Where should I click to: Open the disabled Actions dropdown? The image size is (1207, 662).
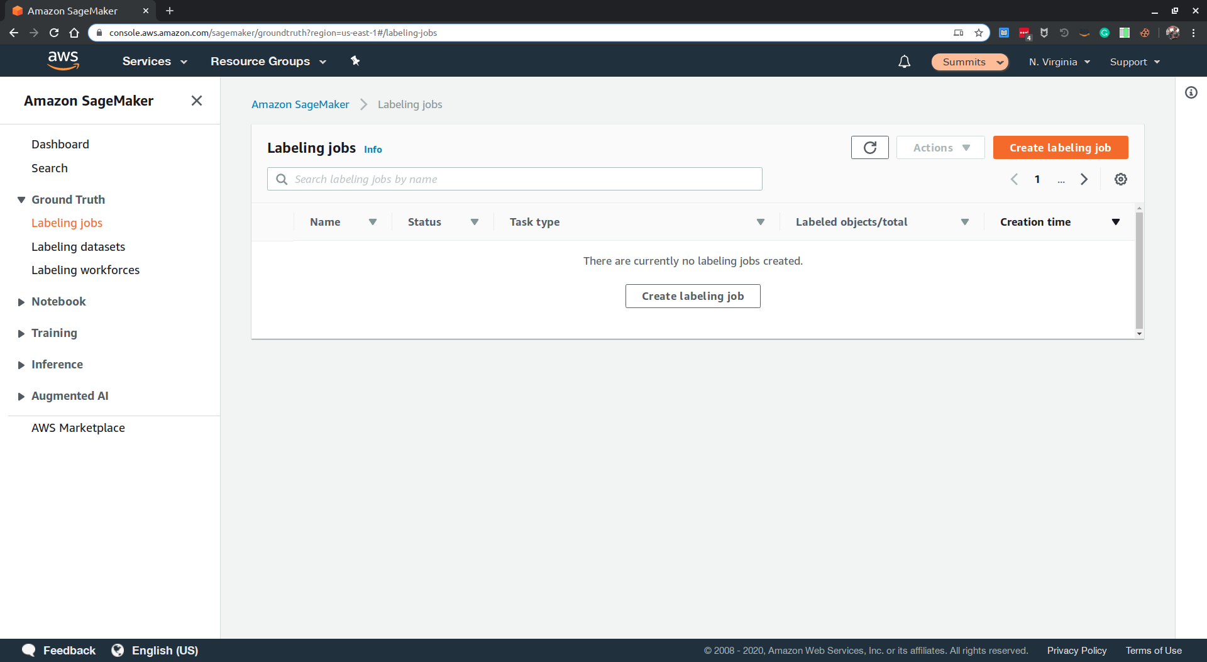940,148
